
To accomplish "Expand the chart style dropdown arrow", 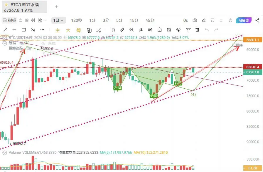I will [45, 20].
